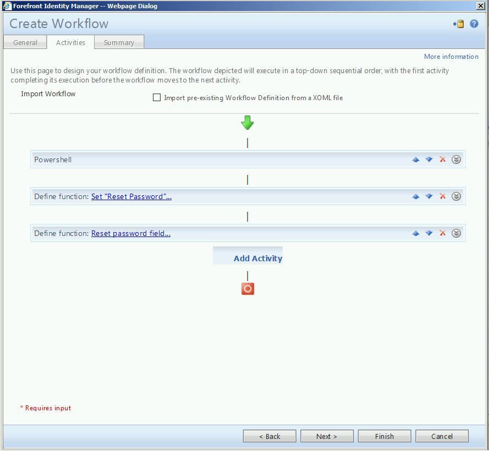Open the help question mark icon
Image resolution: width=489 pixels, height=451 pixels.
(474, 24)
